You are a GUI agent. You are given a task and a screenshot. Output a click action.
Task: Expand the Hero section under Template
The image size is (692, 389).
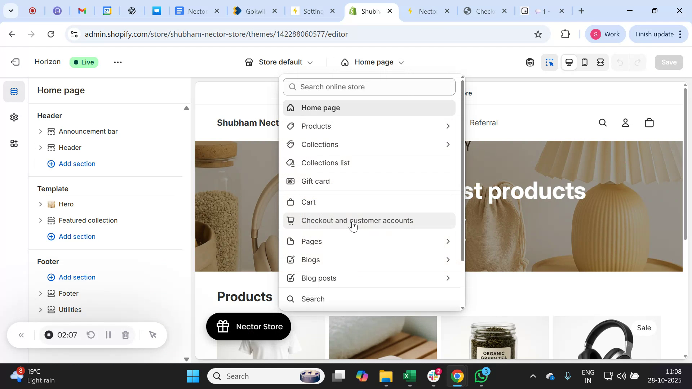pyautogui.click(x=40, y=204)
